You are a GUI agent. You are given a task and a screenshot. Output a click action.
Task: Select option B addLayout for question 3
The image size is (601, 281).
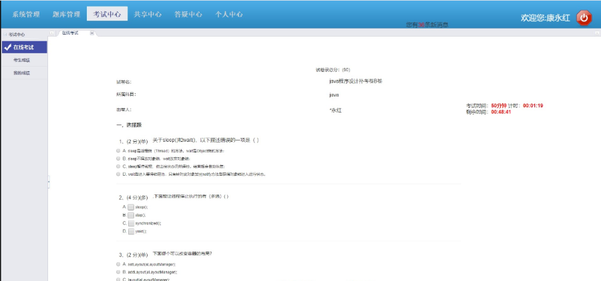tap(118, 272)
